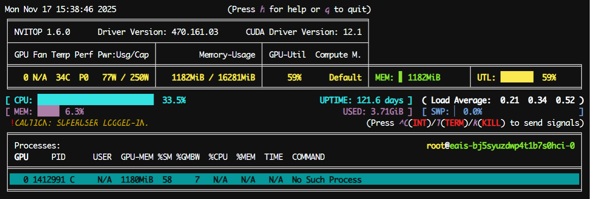The image size is (591, 199).
Task: Click load average value 0.52
Action: point(565,100)
